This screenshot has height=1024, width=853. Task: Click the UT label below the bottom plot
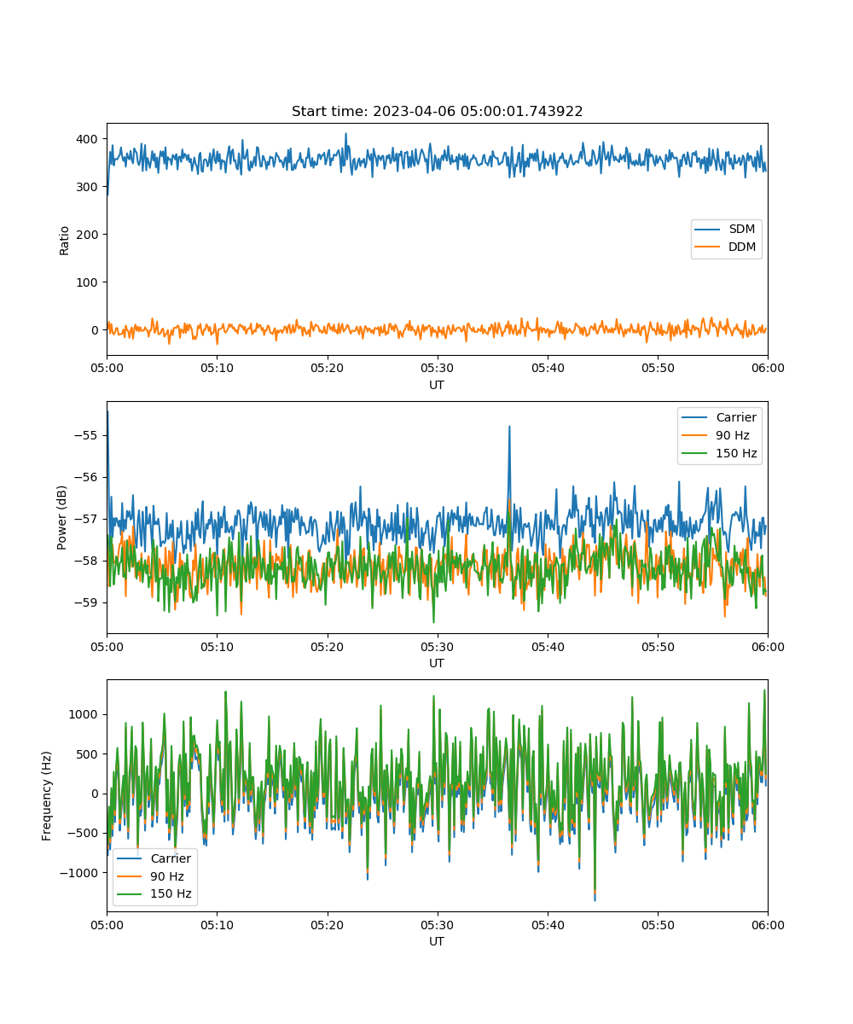pos(437,941)
